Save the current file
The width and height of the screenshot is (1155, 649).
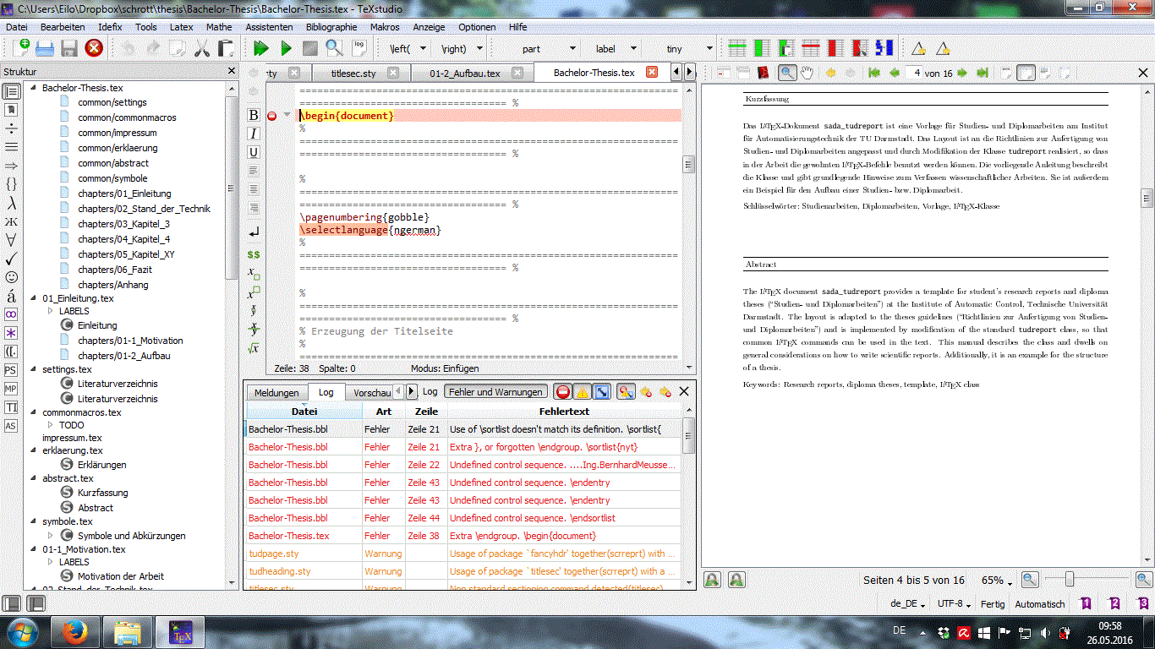pos(69,48)
